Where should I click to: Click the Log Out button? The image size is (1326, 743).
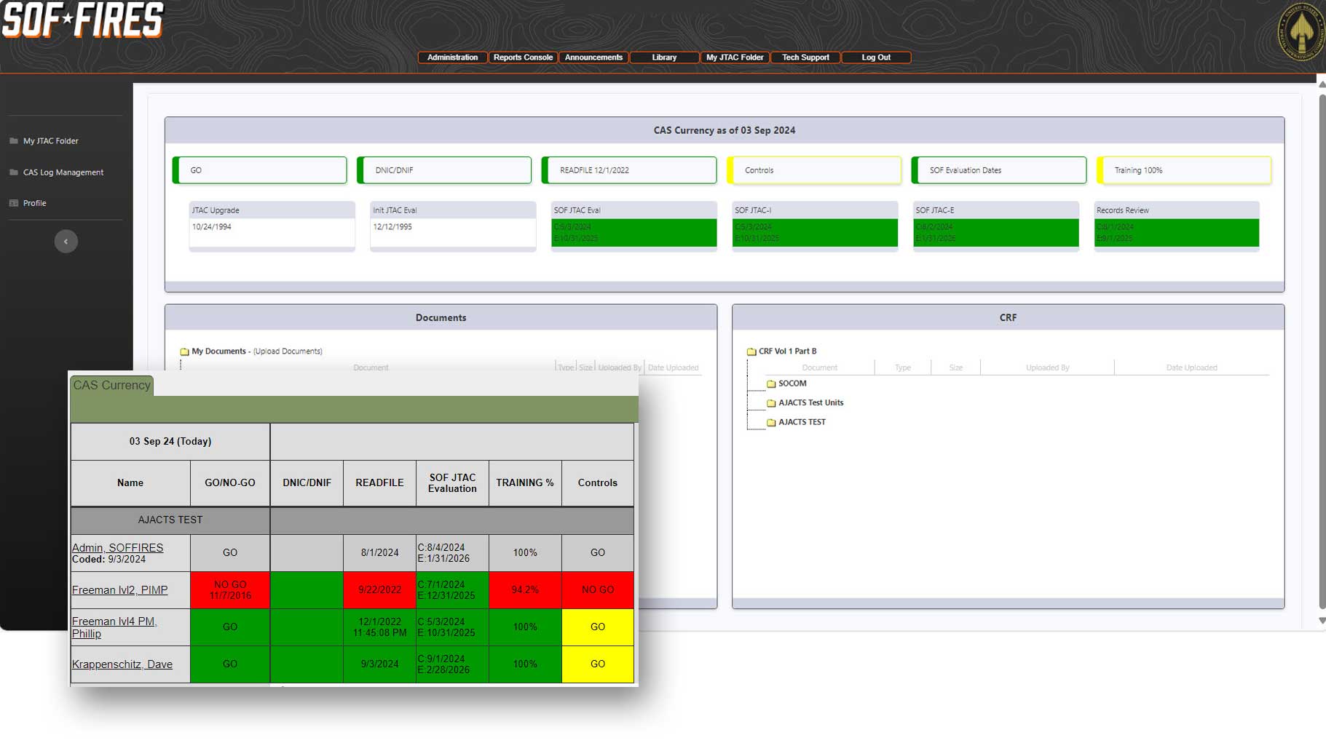click(x=876, y=57)
